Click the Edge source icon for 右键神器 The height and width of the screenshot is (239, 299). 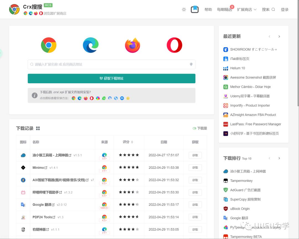pyautogui.click(x=104, y=229)
